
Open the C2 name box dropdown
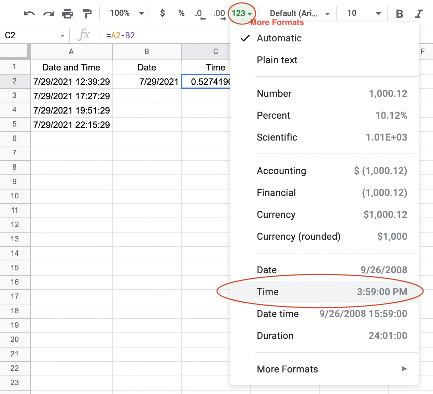coord(62,36)
